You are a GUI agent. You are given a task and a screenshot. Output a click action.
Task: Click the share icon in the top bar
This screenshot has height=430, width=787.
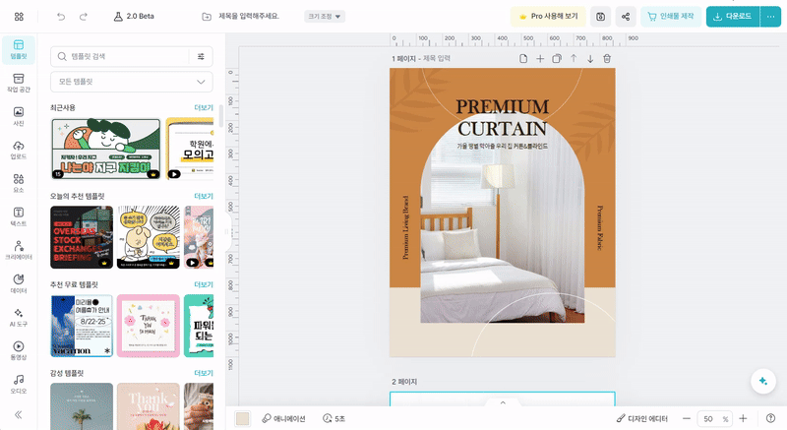[626, 17]
